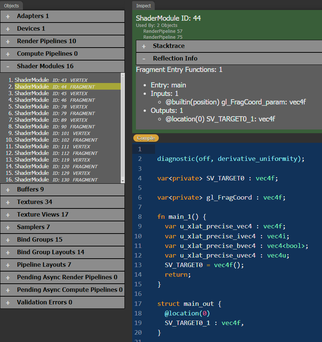The height and width of the screenshot is (342, 322).
Task: Expand the Bind Group Layouts 14 section
Action: pos(62,252)
